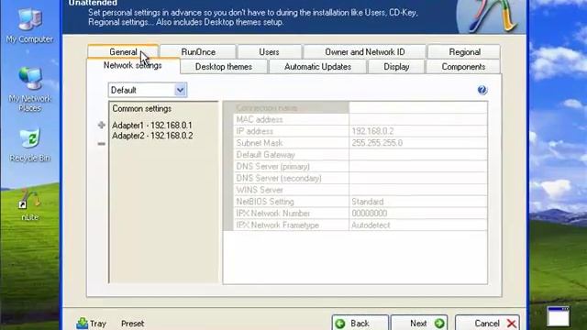This screenshot has height=330, width=587.
Task: Click the Next button
Action: pyautogui.click(x=419, y=323)
